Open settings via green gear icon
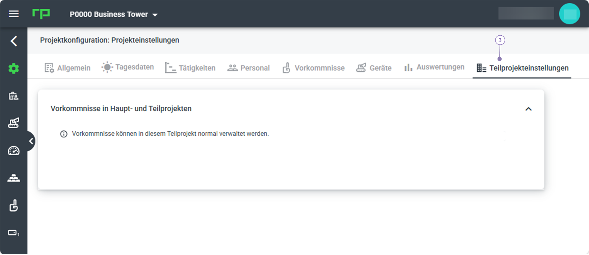This screenshot has height=255, width=589. click(x=14, y=69)
